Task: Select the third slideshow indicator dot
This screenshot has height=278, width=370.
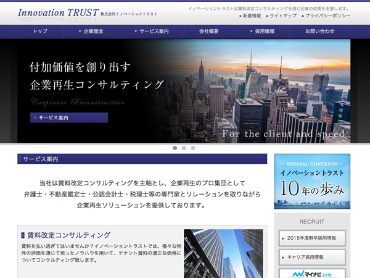Action: click(x=193, y=148)
